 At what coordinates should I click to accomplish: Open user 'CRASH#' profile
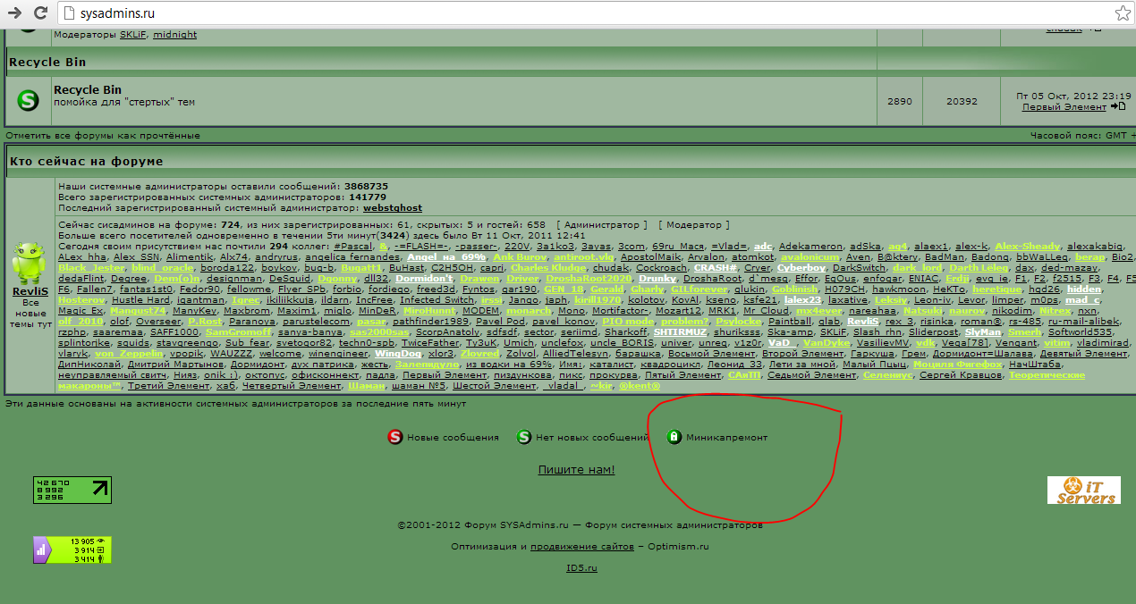tap(716, 267)
